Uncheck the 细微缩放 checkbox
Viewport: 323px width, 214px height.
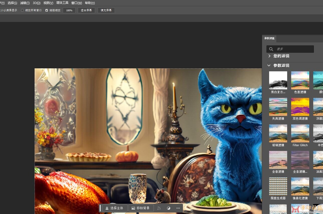(47, 10)
